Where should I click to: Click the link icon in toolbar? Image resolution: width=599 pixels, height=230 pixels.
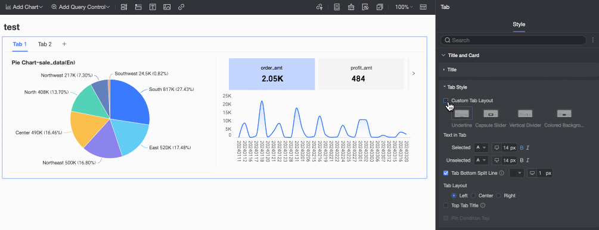point(181,7)
